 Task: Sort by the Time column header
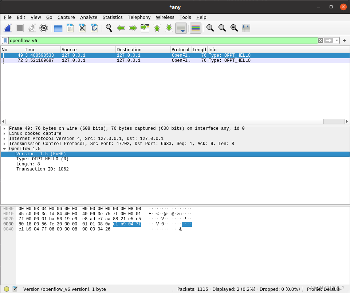42,49
